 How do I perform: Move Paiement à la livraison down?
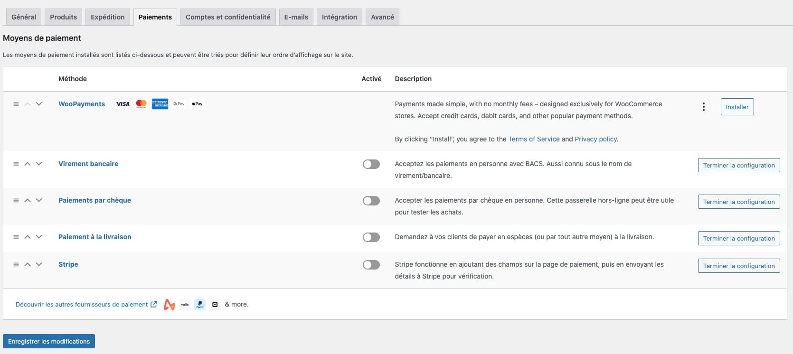coord(39,237)
